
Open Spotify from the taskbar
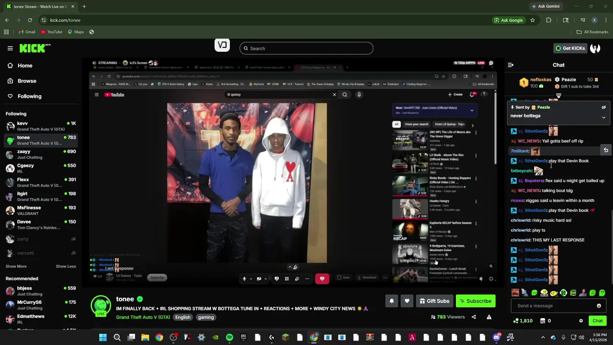pyautogui.click(x=229, y=338)
